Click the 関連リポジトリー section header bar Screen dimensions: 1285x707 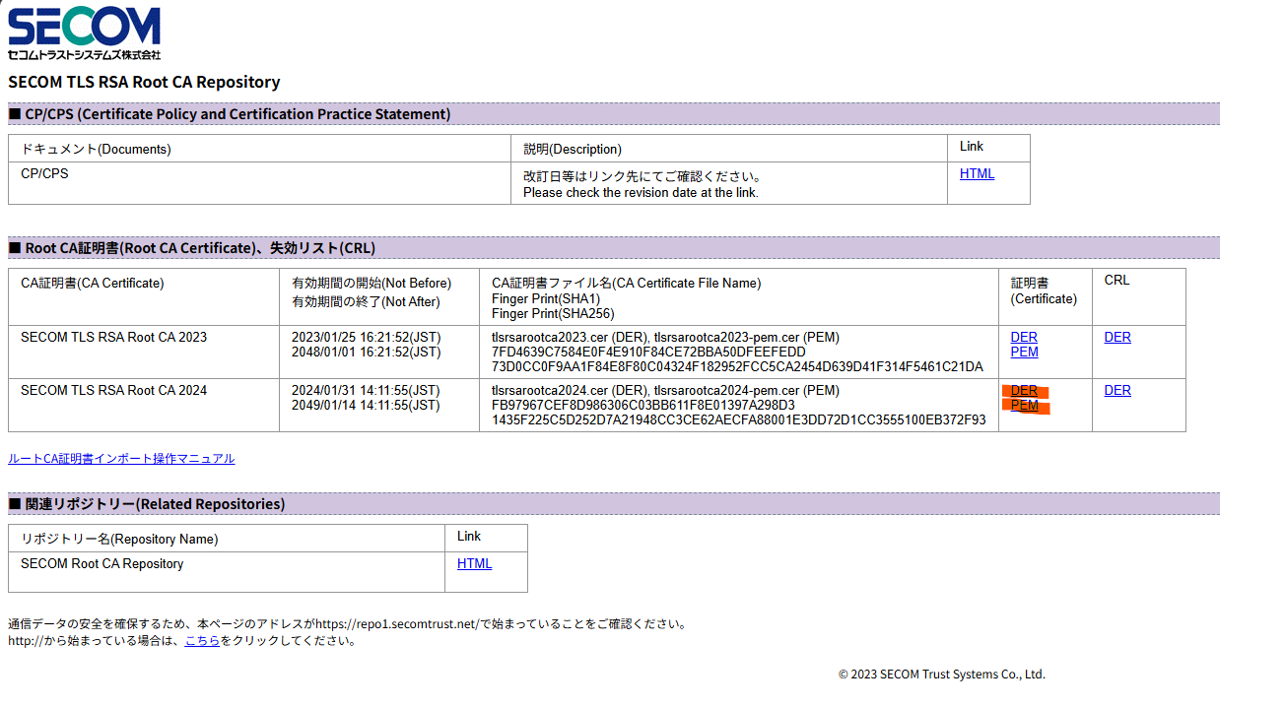(613, 504)
